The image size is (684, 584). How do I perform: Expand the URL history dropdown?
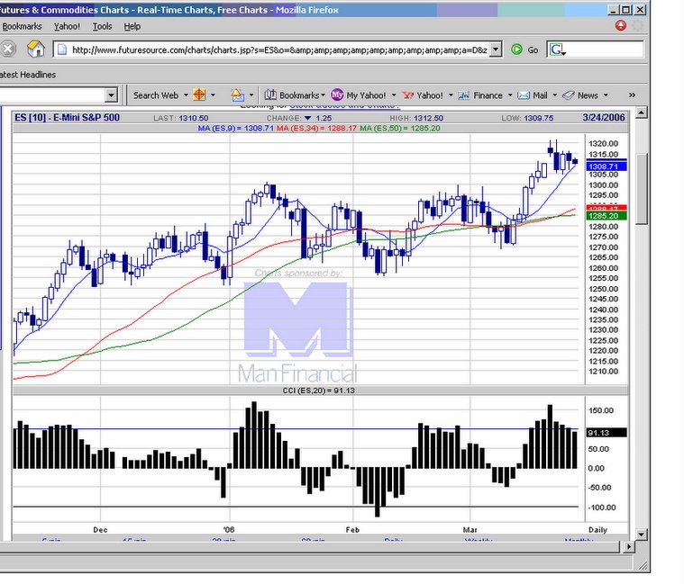(x=496, y=49)
